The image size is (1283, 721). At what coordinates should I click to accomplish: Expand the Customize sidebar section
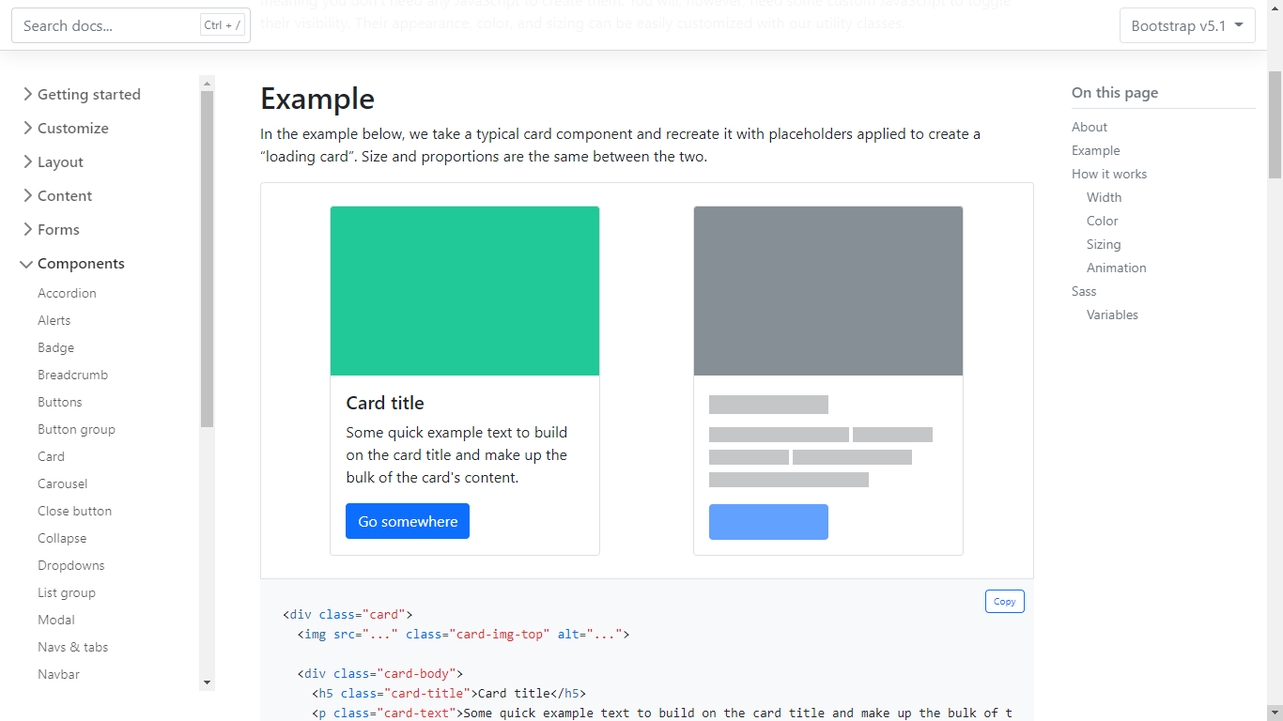tap(65, 128)
